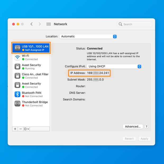Select the Bluetooth PAN icon

point(17,94)
